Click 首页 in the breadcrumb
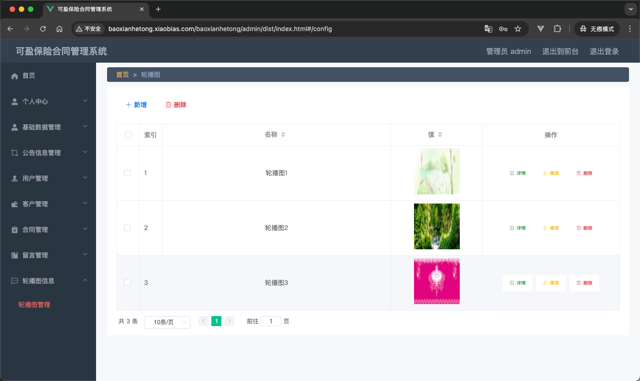Image resolution: width=640 pixels, height=381 pixels. pos(123,75)
